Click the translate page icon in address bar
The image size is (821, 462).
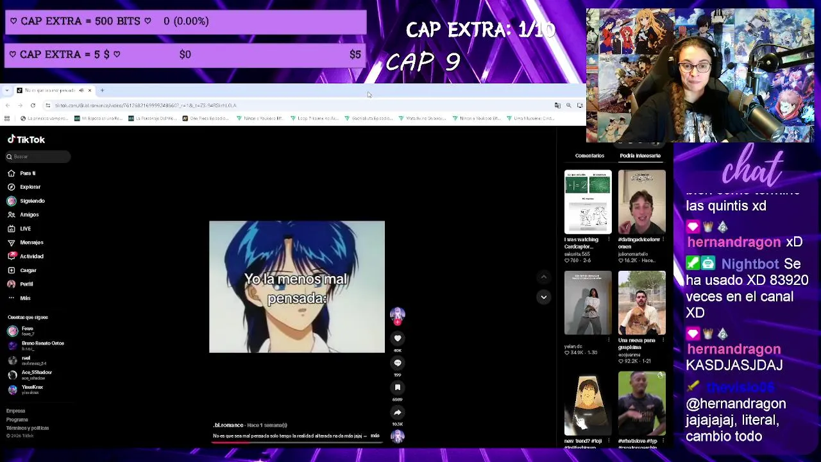pyautogui.click(x=557, y=105)
